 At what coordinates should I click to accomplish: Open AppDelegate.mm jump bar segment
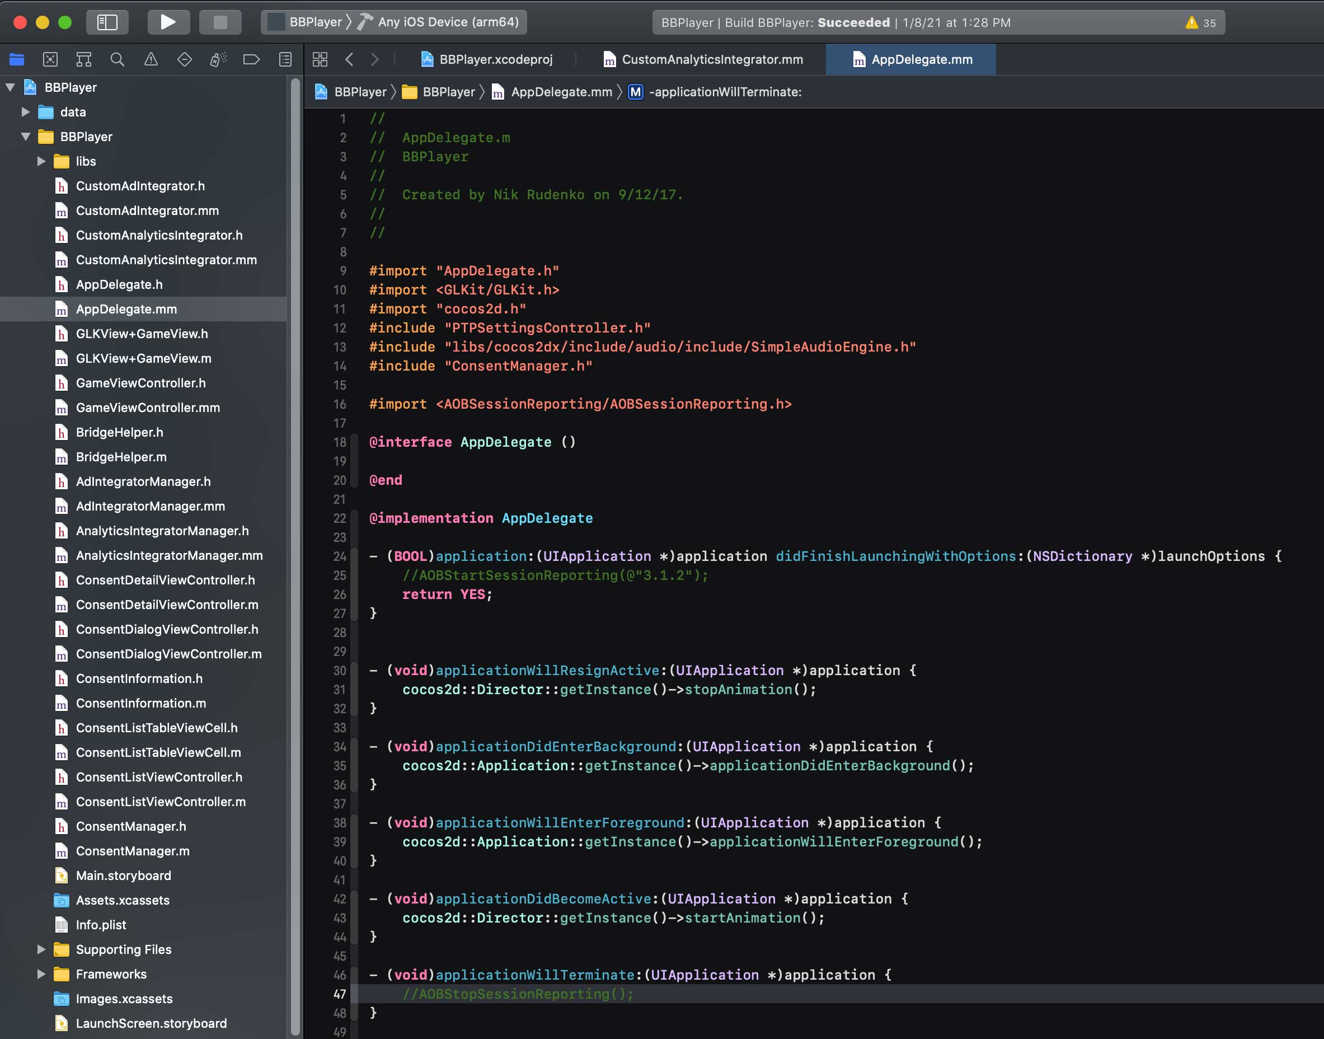pyautogui.click(x=552, y=92)
